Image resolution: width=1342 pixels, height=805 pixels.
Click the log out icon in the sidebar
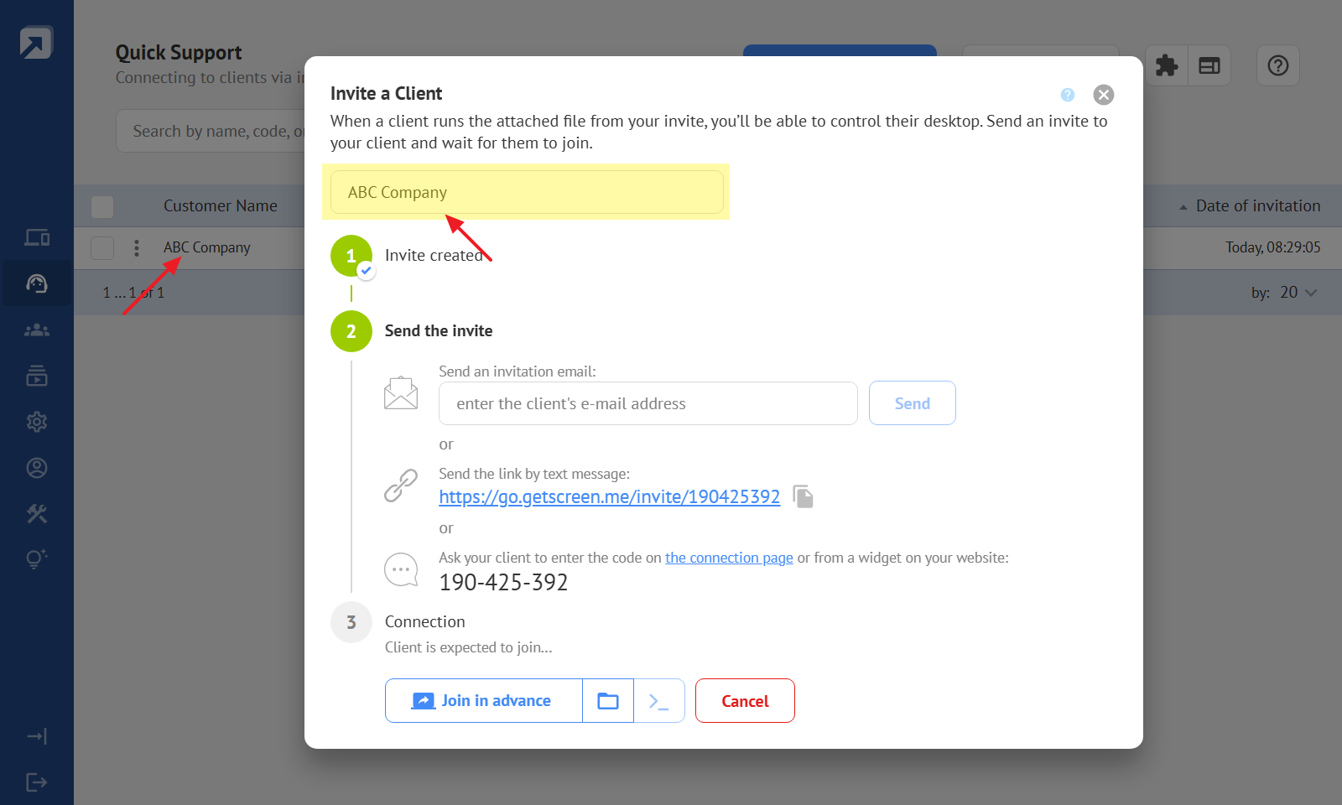(37, 782)
